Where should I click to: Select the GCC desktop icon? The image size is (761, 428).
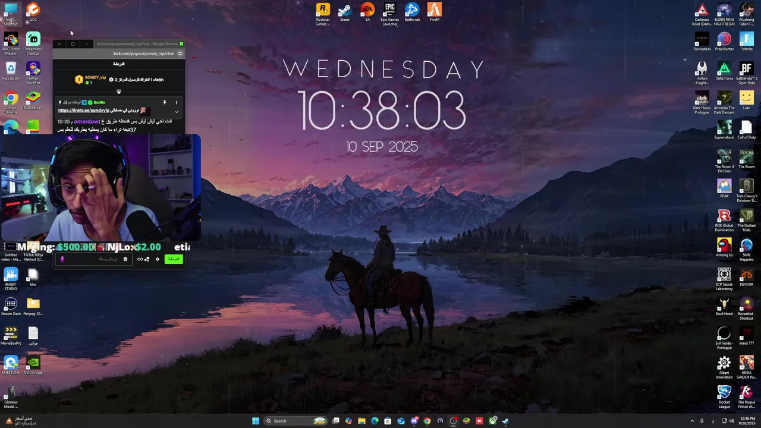pyautogui.click(x=33, y=12)
